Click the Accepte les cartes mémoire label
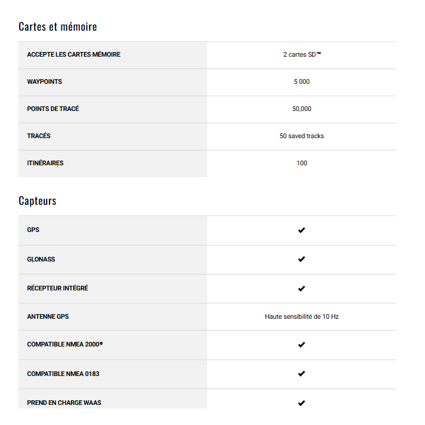Screen dimensions: 425x425 (x=74, y=55)
